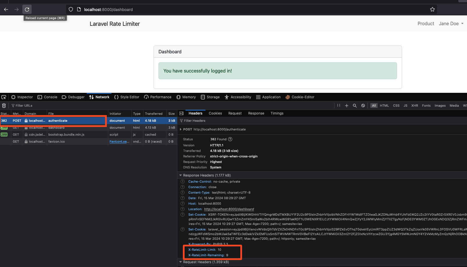Click the request blocking icon
The image size is (467, 267).
click(x=363, y=106)
